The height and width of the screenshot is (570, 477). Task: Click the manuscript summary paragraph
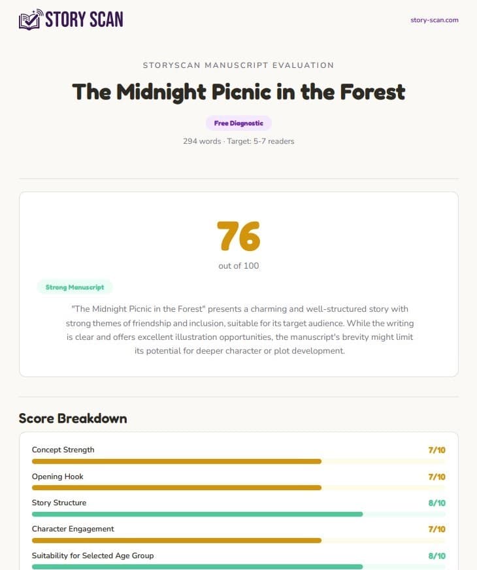238,329
